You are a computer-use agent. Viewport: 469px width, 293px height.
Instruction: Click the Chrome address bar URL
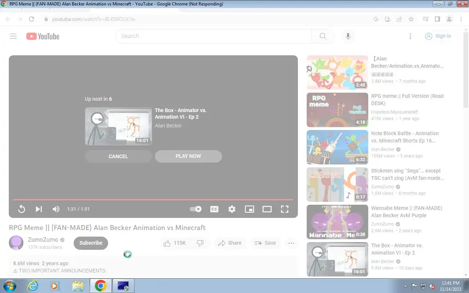pyautogui.click(x=93, y=19)
